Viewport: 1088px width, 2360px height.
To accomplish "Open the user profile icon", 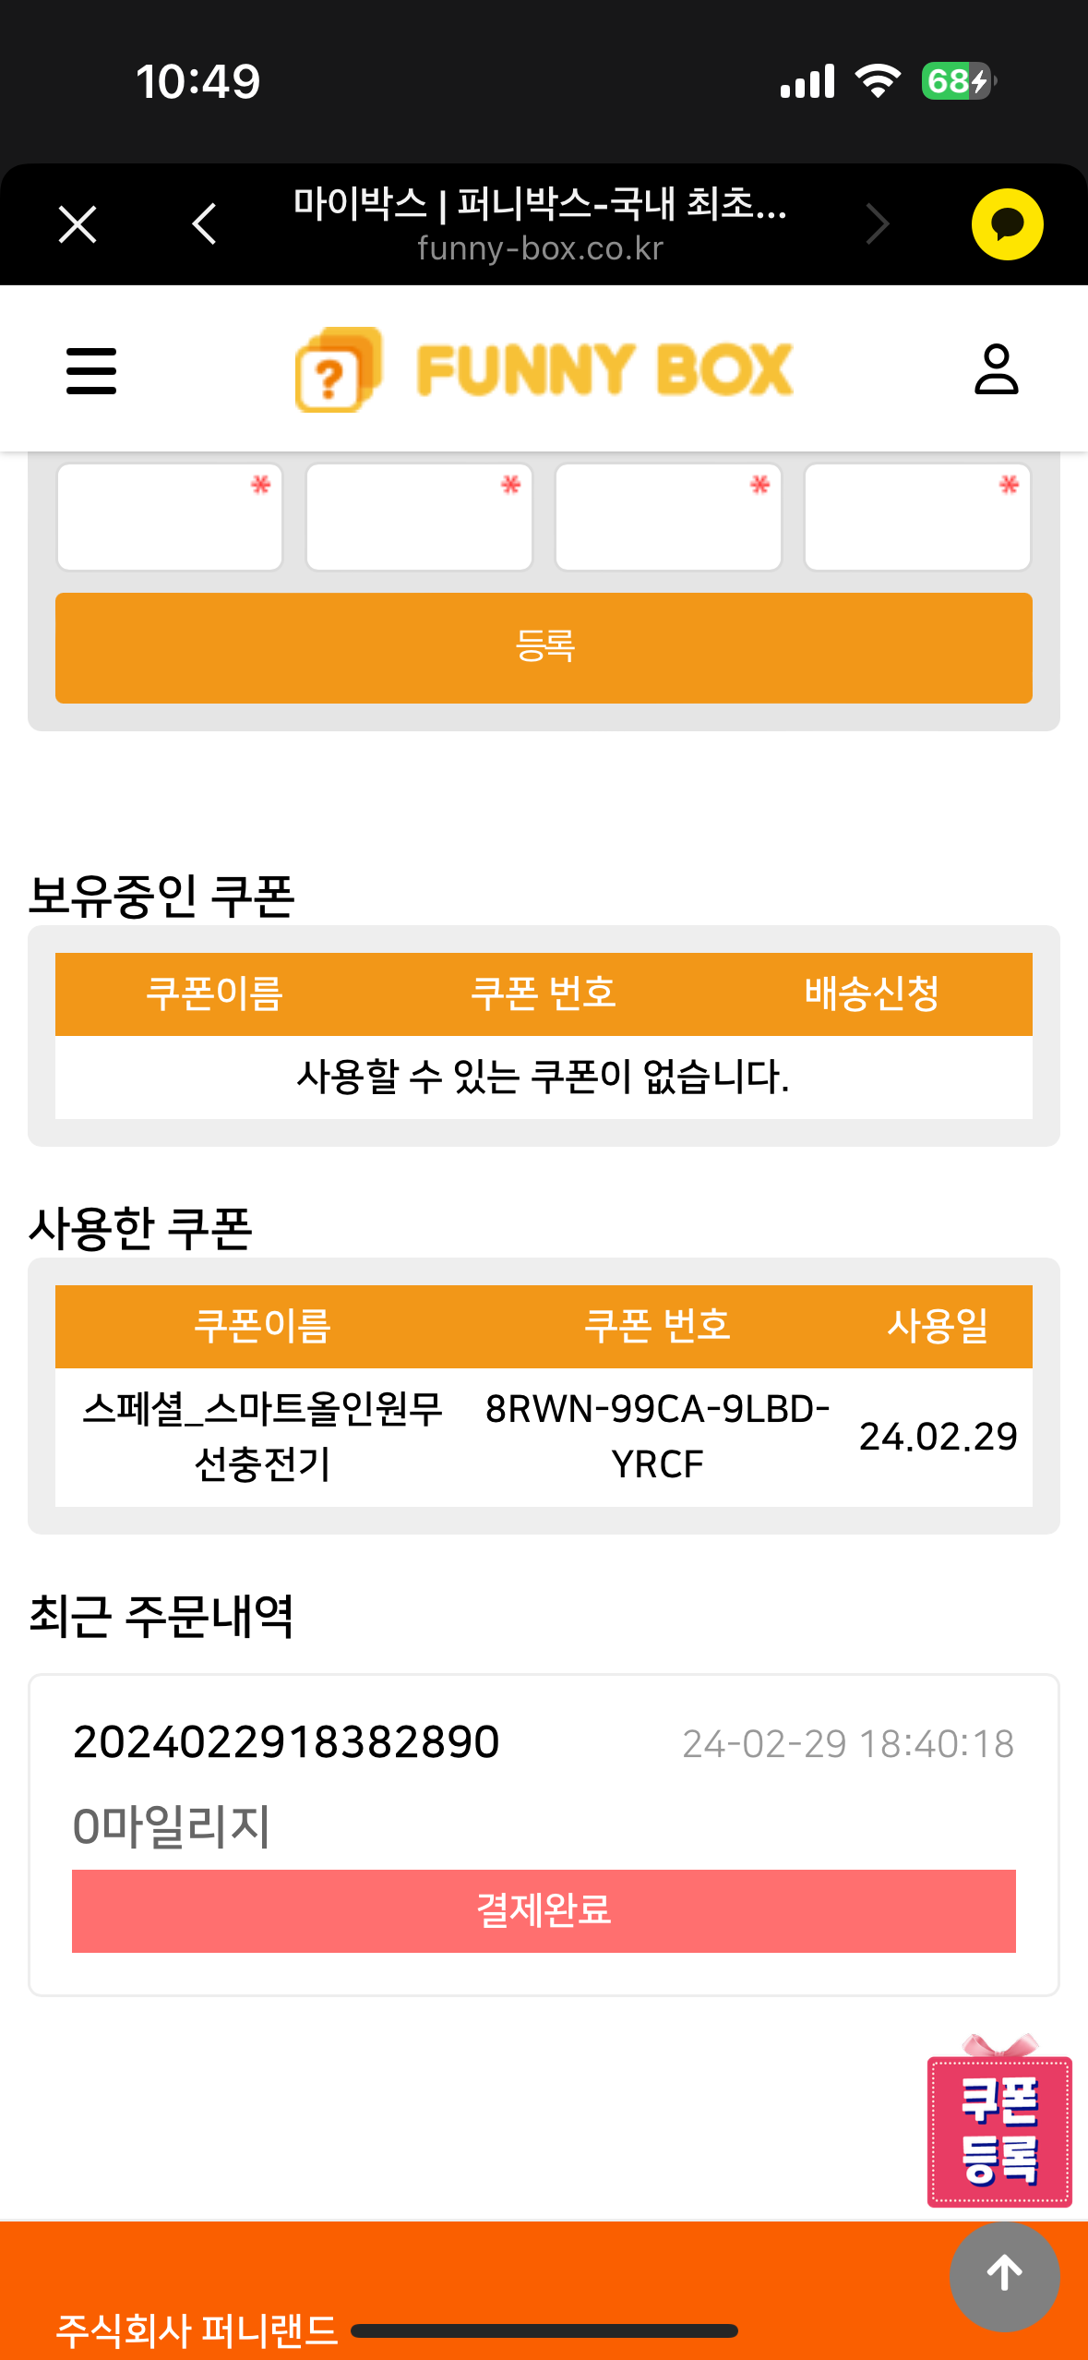I will [x=996, y=369].
